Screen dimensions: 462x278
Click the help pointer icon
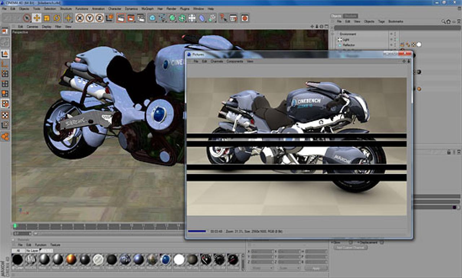point(223,18)
